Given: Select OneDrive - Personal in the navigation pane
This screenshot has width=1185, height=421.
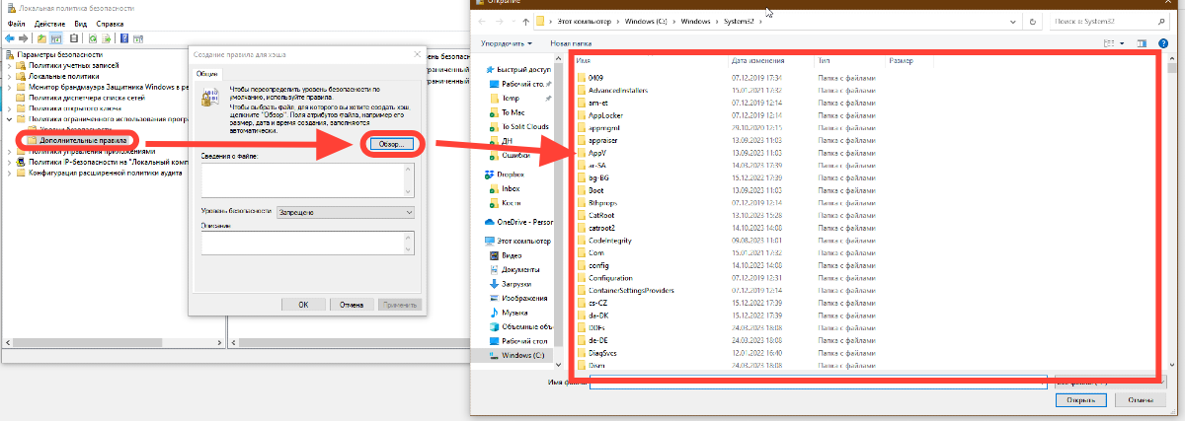Looking at the screenshot, I should click(x=518, y=222).
